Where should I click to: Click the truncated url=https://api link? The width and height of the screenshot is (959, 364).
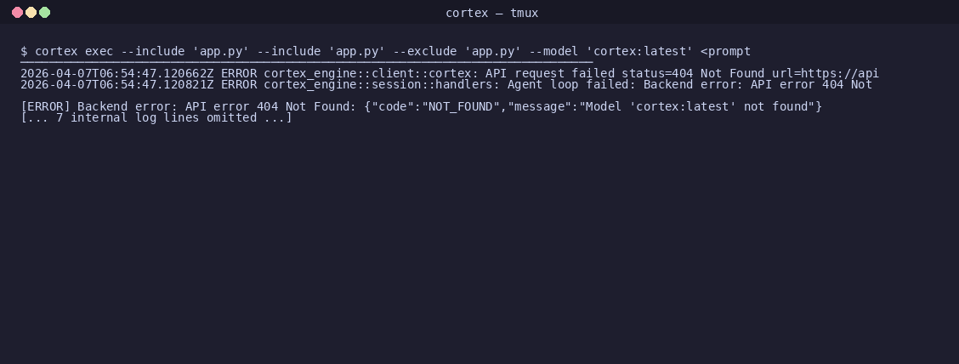click(825, 73)
